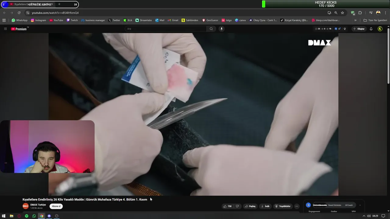Open the sahibinden bookmark

[x=190, y=20]
